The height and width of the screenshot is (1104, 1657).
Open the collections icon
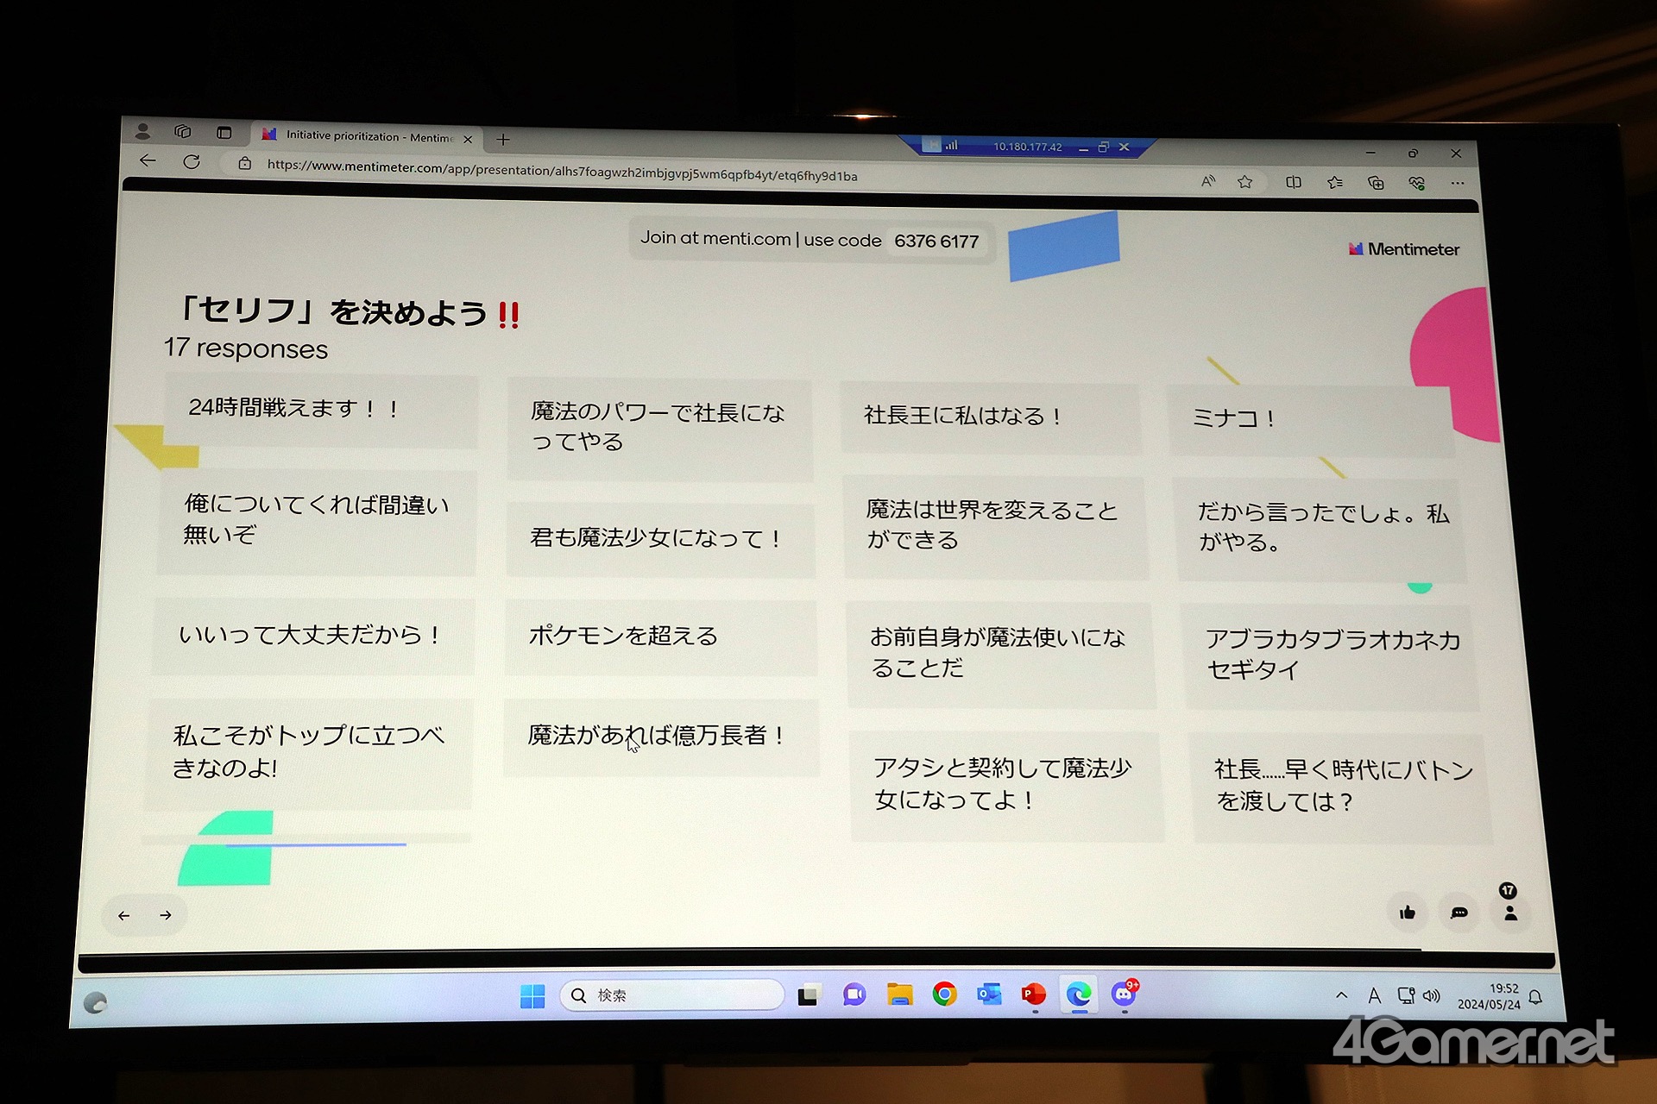pos(1376,182)
